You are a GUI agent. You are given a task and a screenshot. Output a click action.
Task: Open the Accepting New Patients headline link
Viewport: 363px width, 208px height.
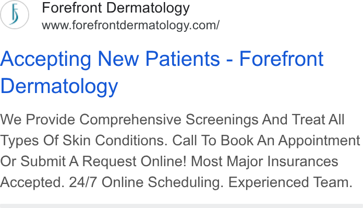tap(162, 72)
